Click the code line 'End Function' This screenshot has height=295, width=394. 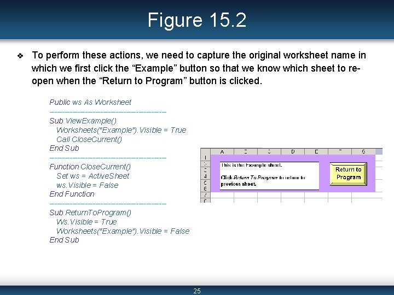(x=72, y=194)
